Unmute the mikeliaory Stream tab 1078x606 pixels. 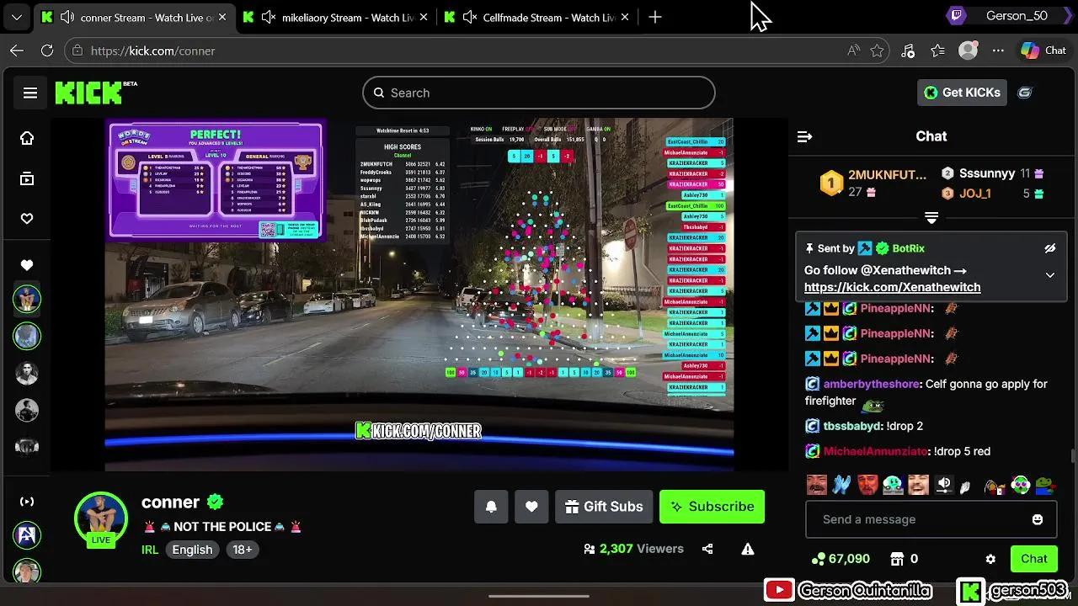point(269,17)
